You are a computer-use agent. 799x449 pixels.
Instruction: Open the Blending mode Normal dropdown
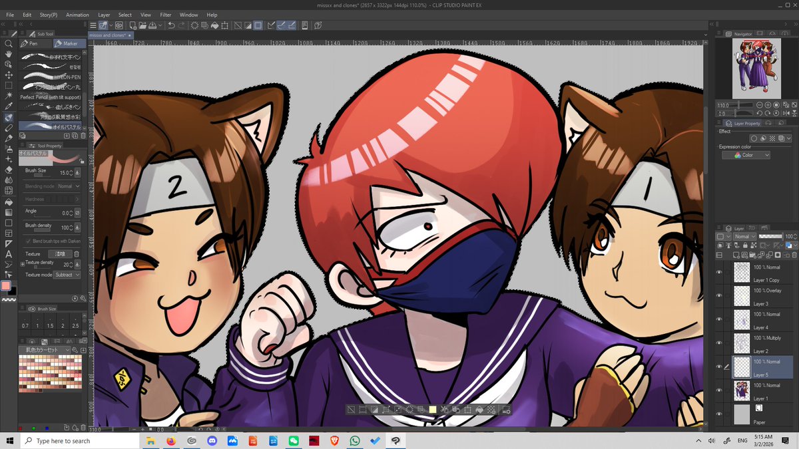pos(69,186)
